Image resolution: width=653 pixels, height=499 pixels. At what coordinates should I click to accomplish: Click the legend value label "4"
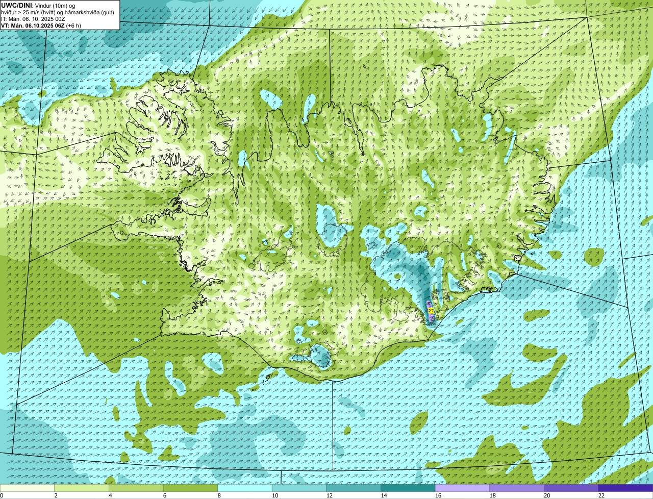point(110,495)
